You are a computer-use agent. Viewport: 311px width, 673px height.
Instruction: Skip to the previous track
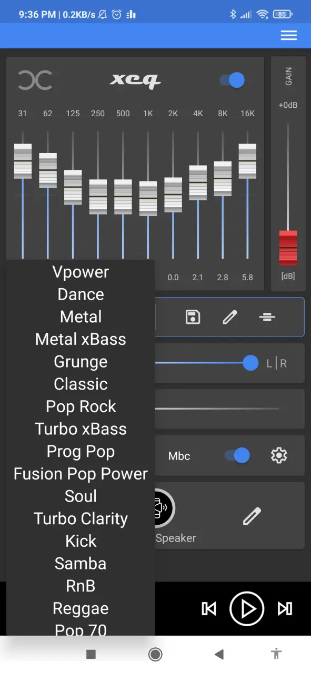point(209,609)
